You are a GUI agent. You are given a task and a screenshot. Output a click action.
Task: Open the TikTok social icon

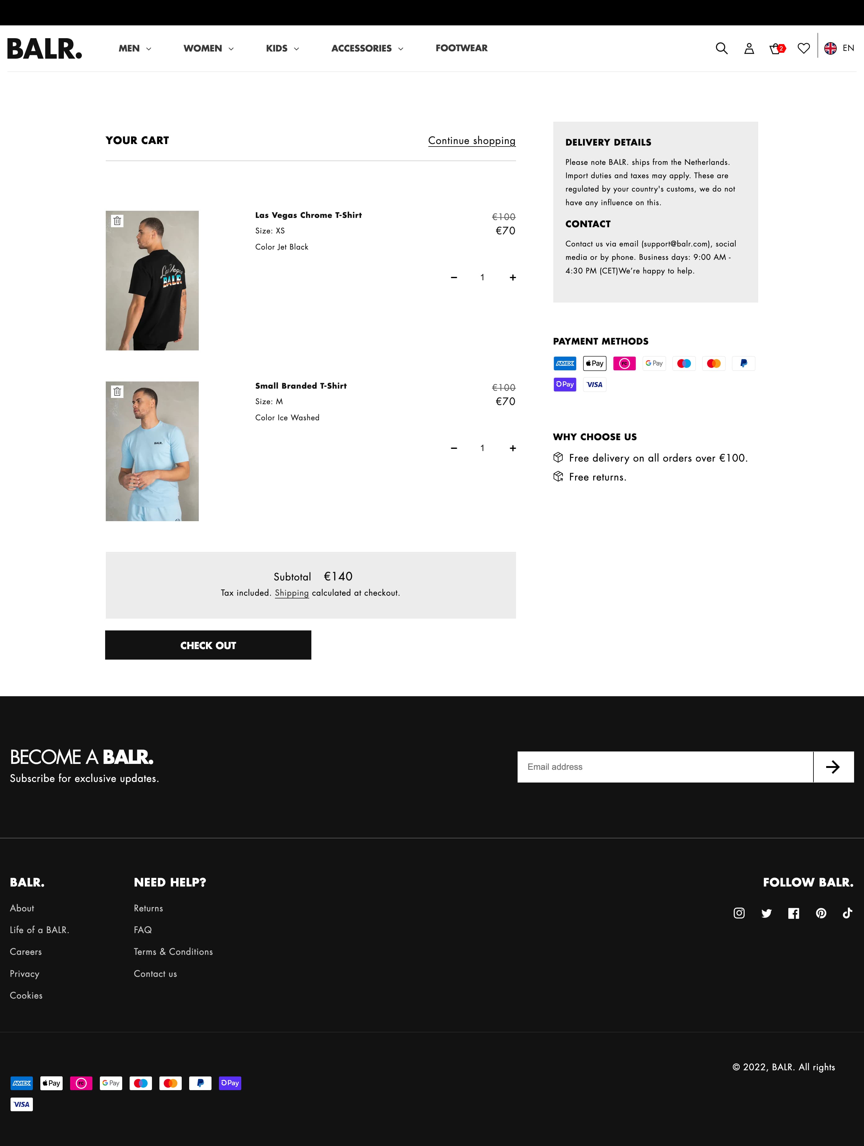[x=847, y=913]
